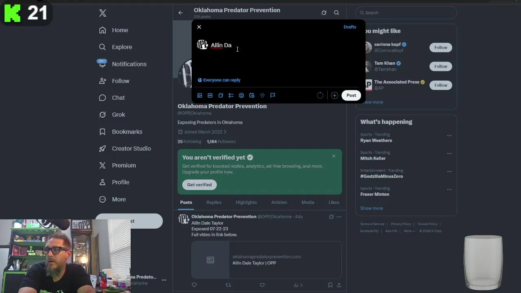Add another post with the plus icon
Image resolution: width=521 pixels, height=293 pixels.
pyautogui.click(x=335, y=95)
